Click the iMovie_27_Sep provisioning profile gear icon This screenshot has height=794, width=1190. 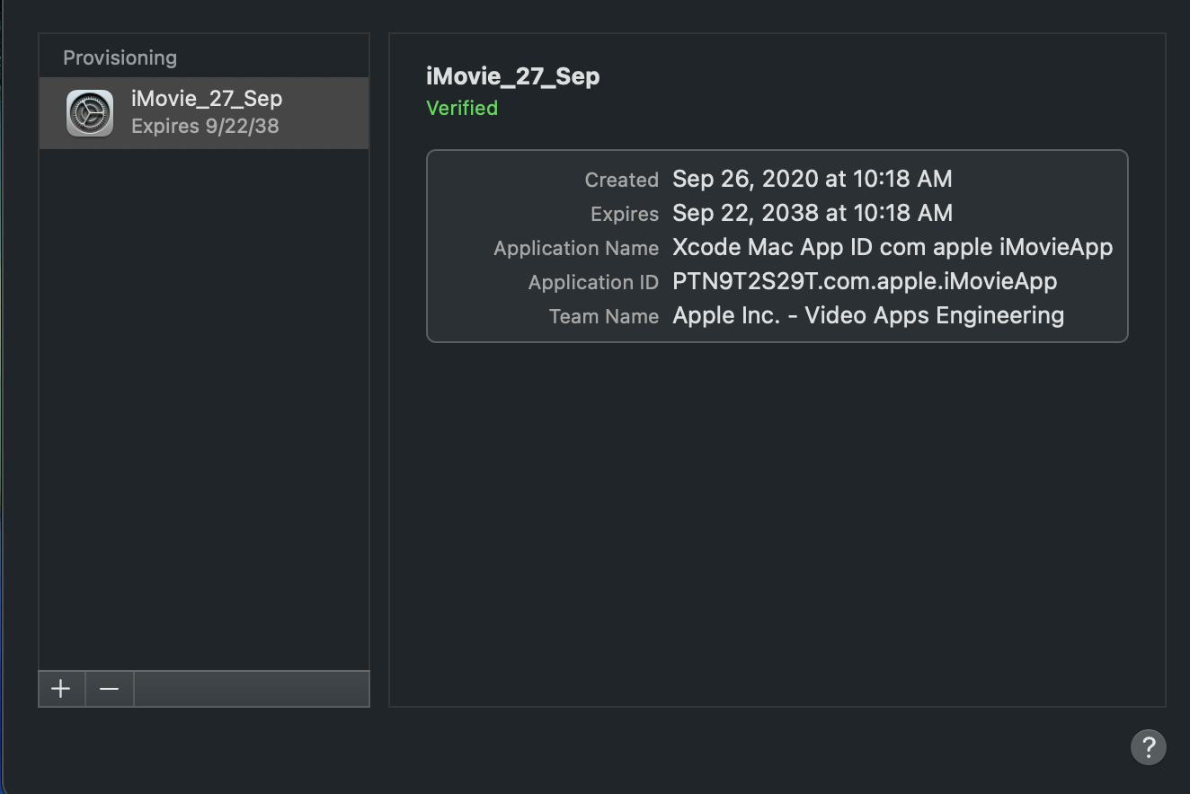pyautogui.click(x=90, y=113)
